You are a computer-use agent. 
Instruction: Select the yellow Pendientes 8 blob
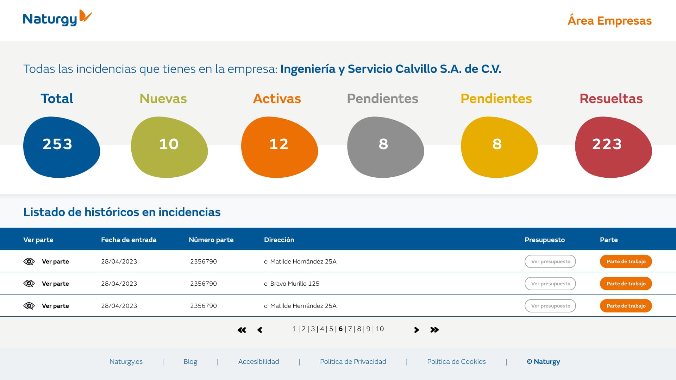[499, 147]
